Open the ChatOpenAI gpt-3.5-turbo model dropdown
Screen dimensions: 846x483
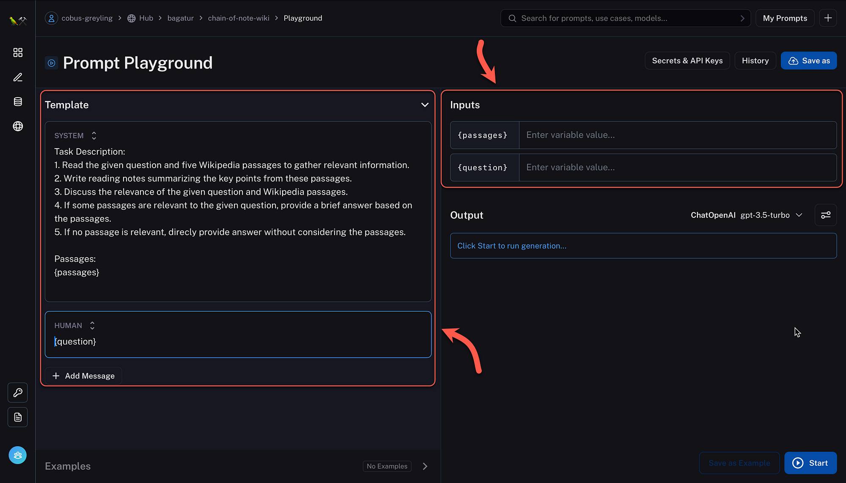[x=747, y=215]
